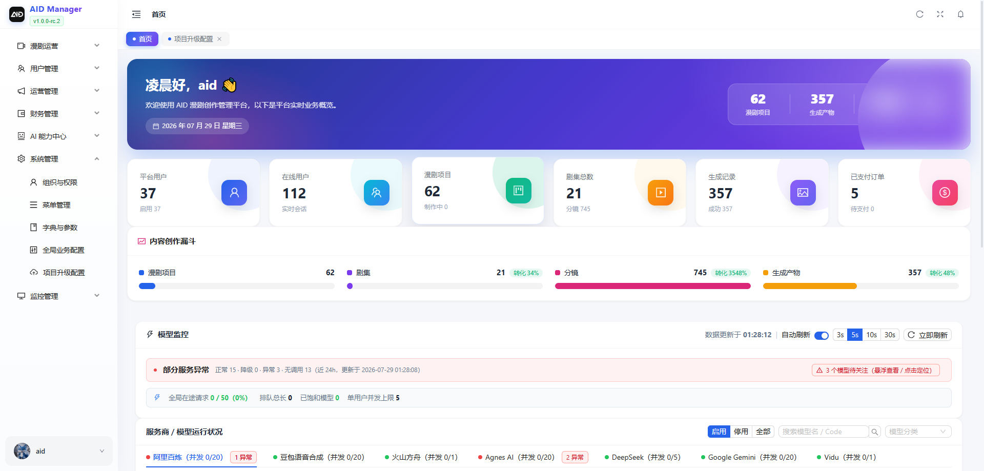Show 全部 models filter
The height and width of the screenshot is (471, 984).
click(763, 432)
